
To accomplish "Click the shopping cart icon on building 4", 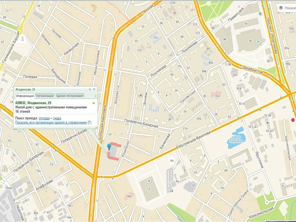I will pyautogui.click(x=149, y=181).
